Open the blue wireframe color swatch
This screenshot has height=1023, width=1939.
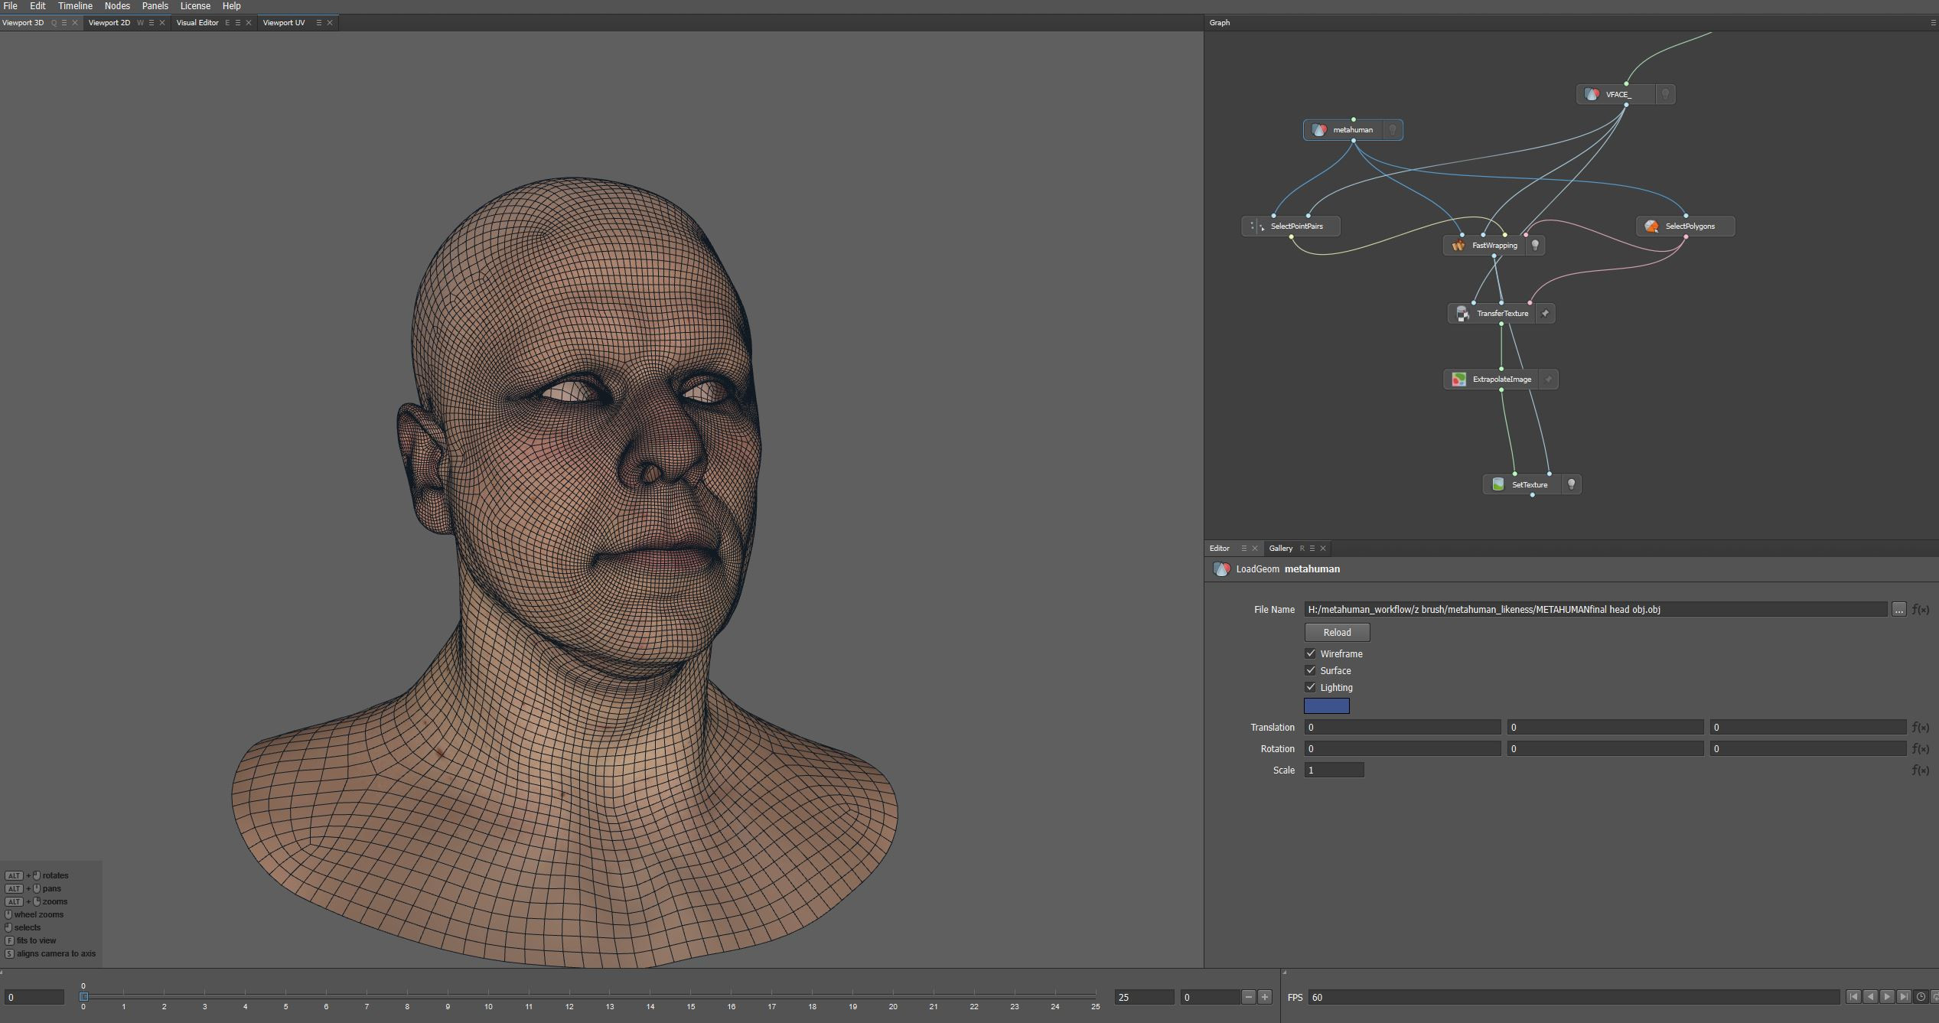tap(1326, 706)
